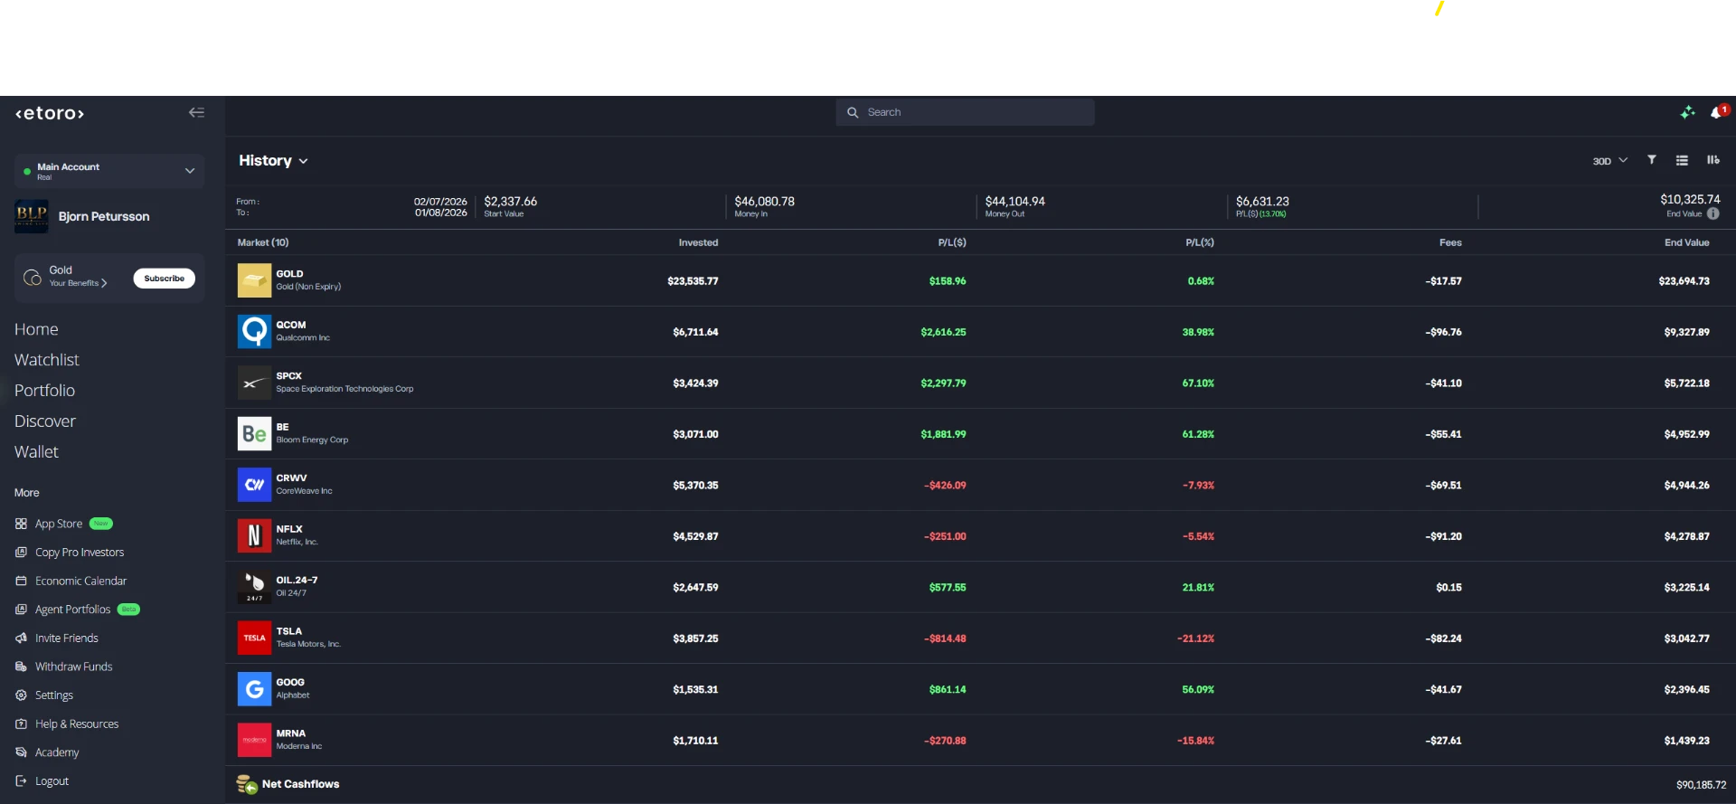The height and width of the screenshot is (804, 1736).
Task: Click OIL.24-7 fee '$0.15'
Action: (1448, 588)
